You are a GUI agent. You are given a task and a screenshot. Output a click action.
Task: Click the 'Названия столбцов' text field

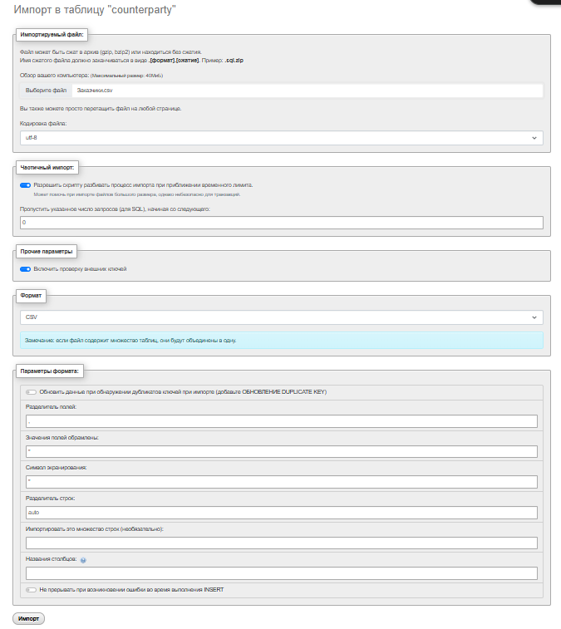(281, 573)
